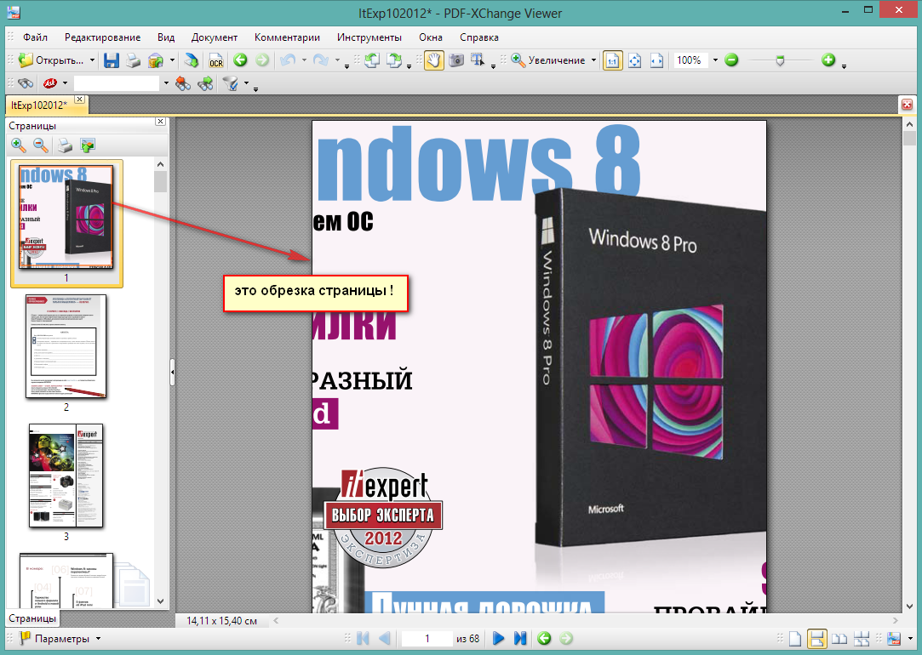Click the 100% zoom level field

[x=691, y=60]
